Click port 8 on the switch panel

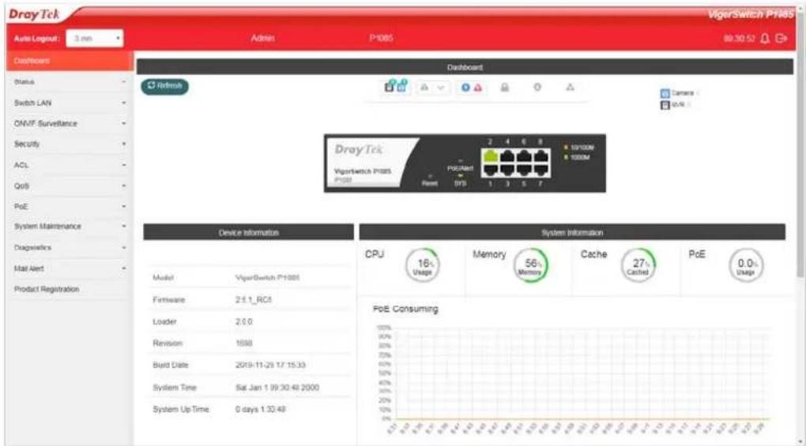pos(540,156)
